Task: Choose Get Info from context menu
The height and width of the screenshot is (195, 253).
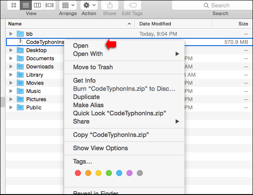Action: (124, 80)
